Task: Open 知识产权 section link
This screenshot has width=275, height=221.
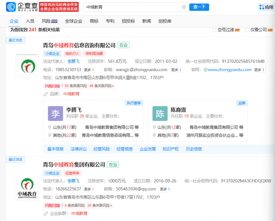Action: 171,149
